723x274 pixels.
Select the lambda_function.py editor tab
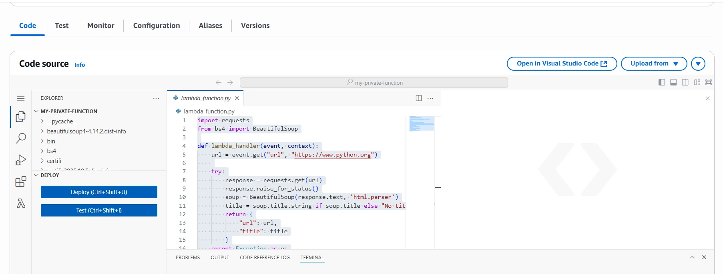coord(206,98)
